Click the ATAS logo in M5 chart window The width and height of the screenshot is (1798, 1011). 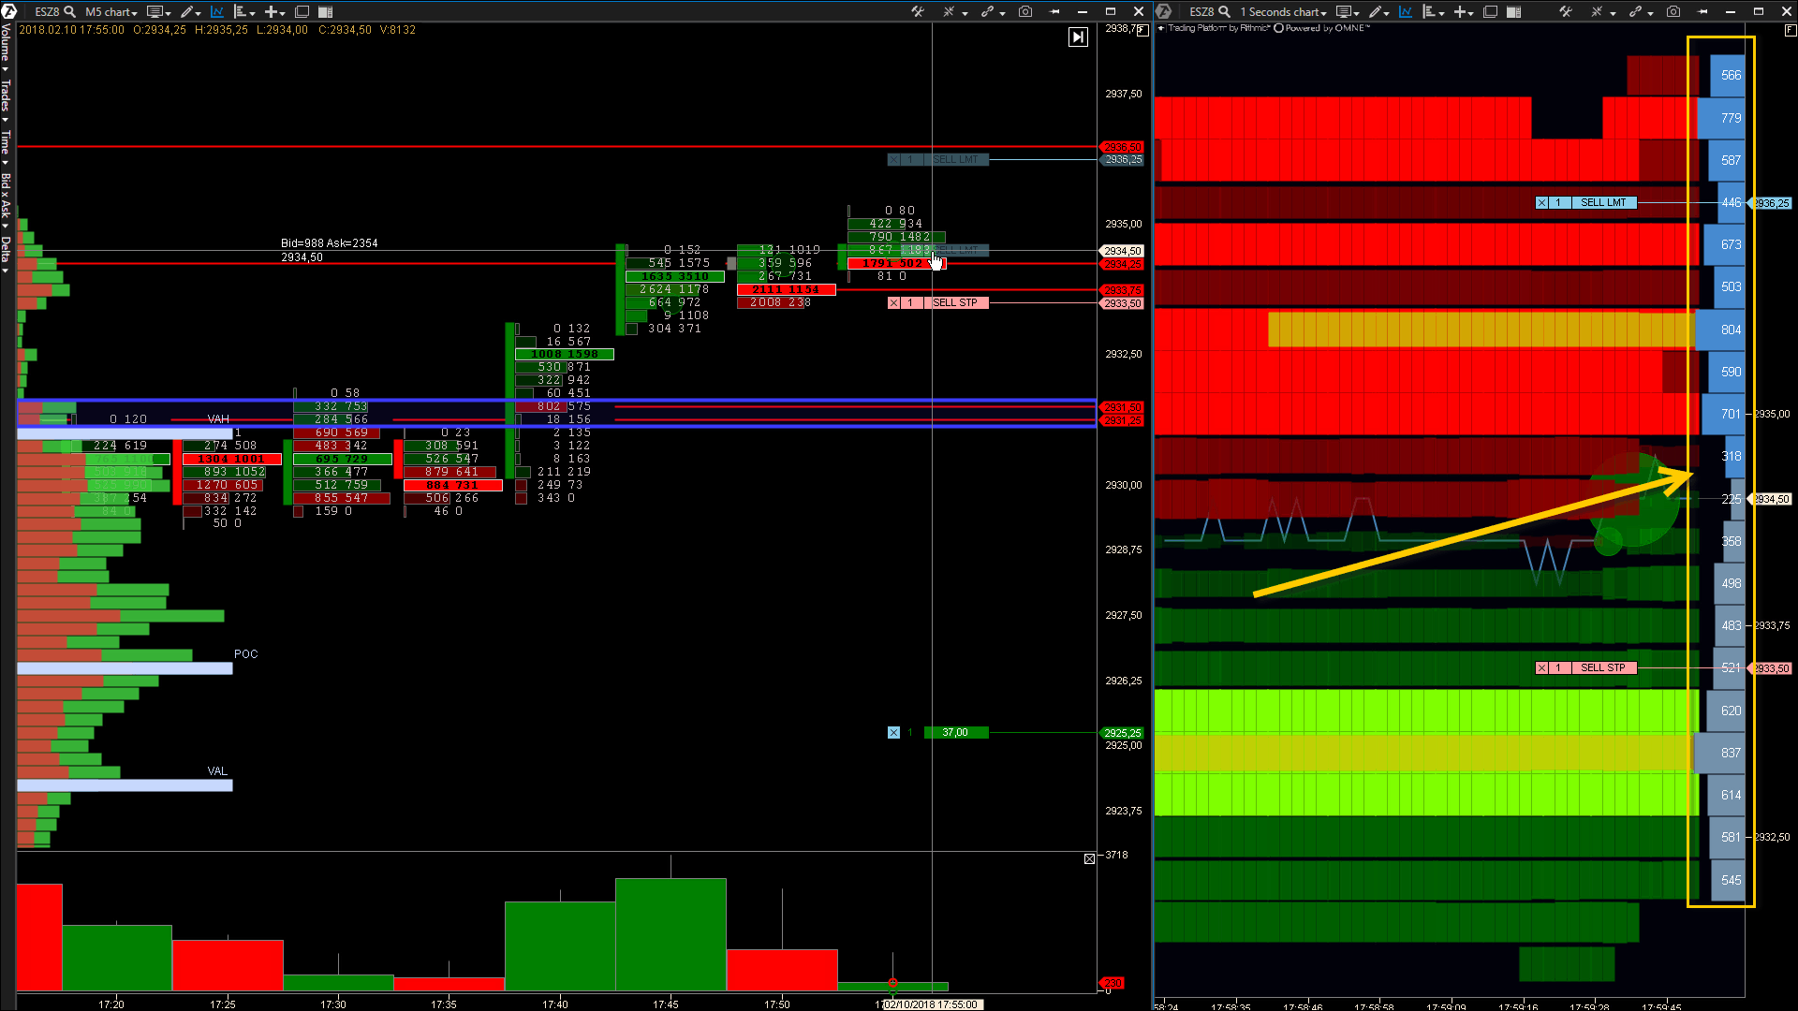pos(9,11)
